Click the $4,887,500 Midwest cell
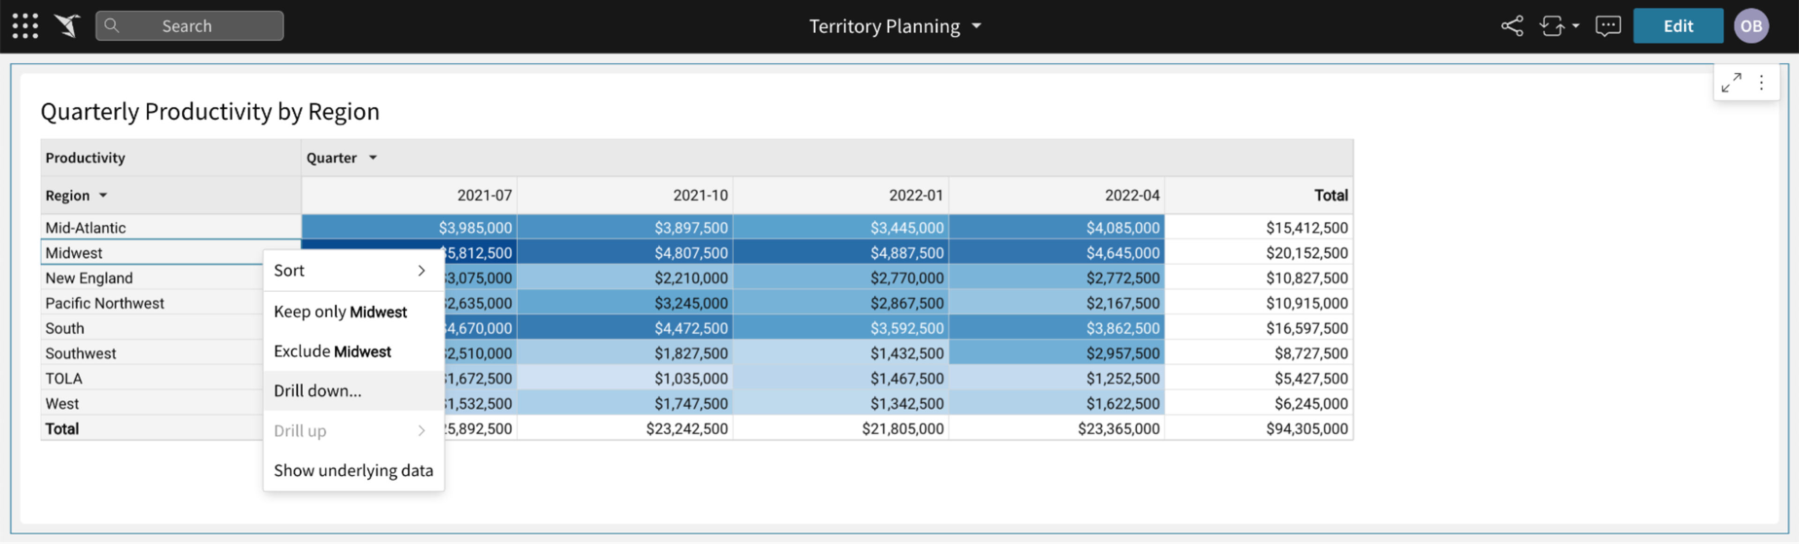1799x544 pixels. [841, 252]
